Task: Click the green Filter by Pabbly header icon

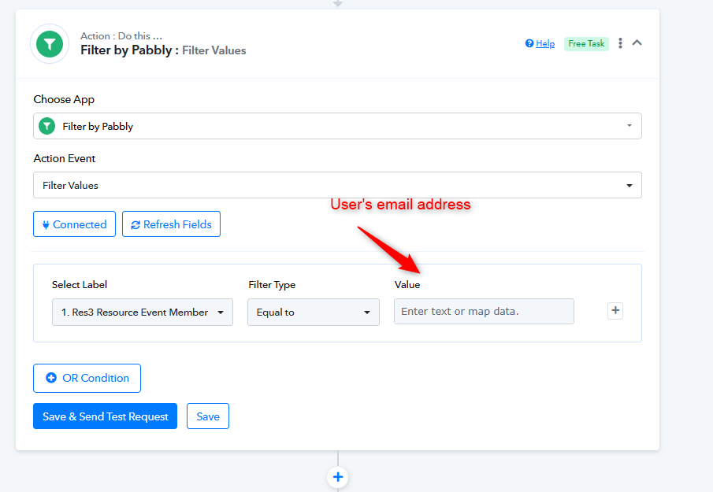Action: pos(50,44)
